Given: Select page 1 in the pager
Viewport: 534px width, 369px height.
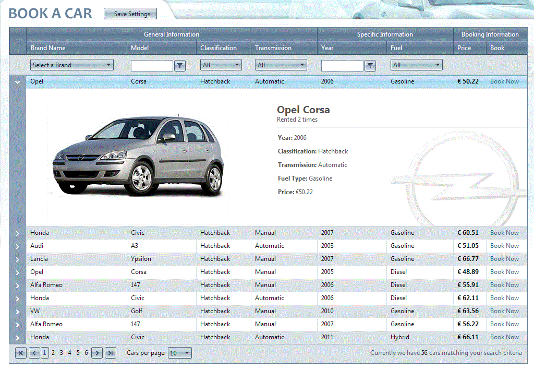Looking at the screenshot, I should tap(45, 353).
